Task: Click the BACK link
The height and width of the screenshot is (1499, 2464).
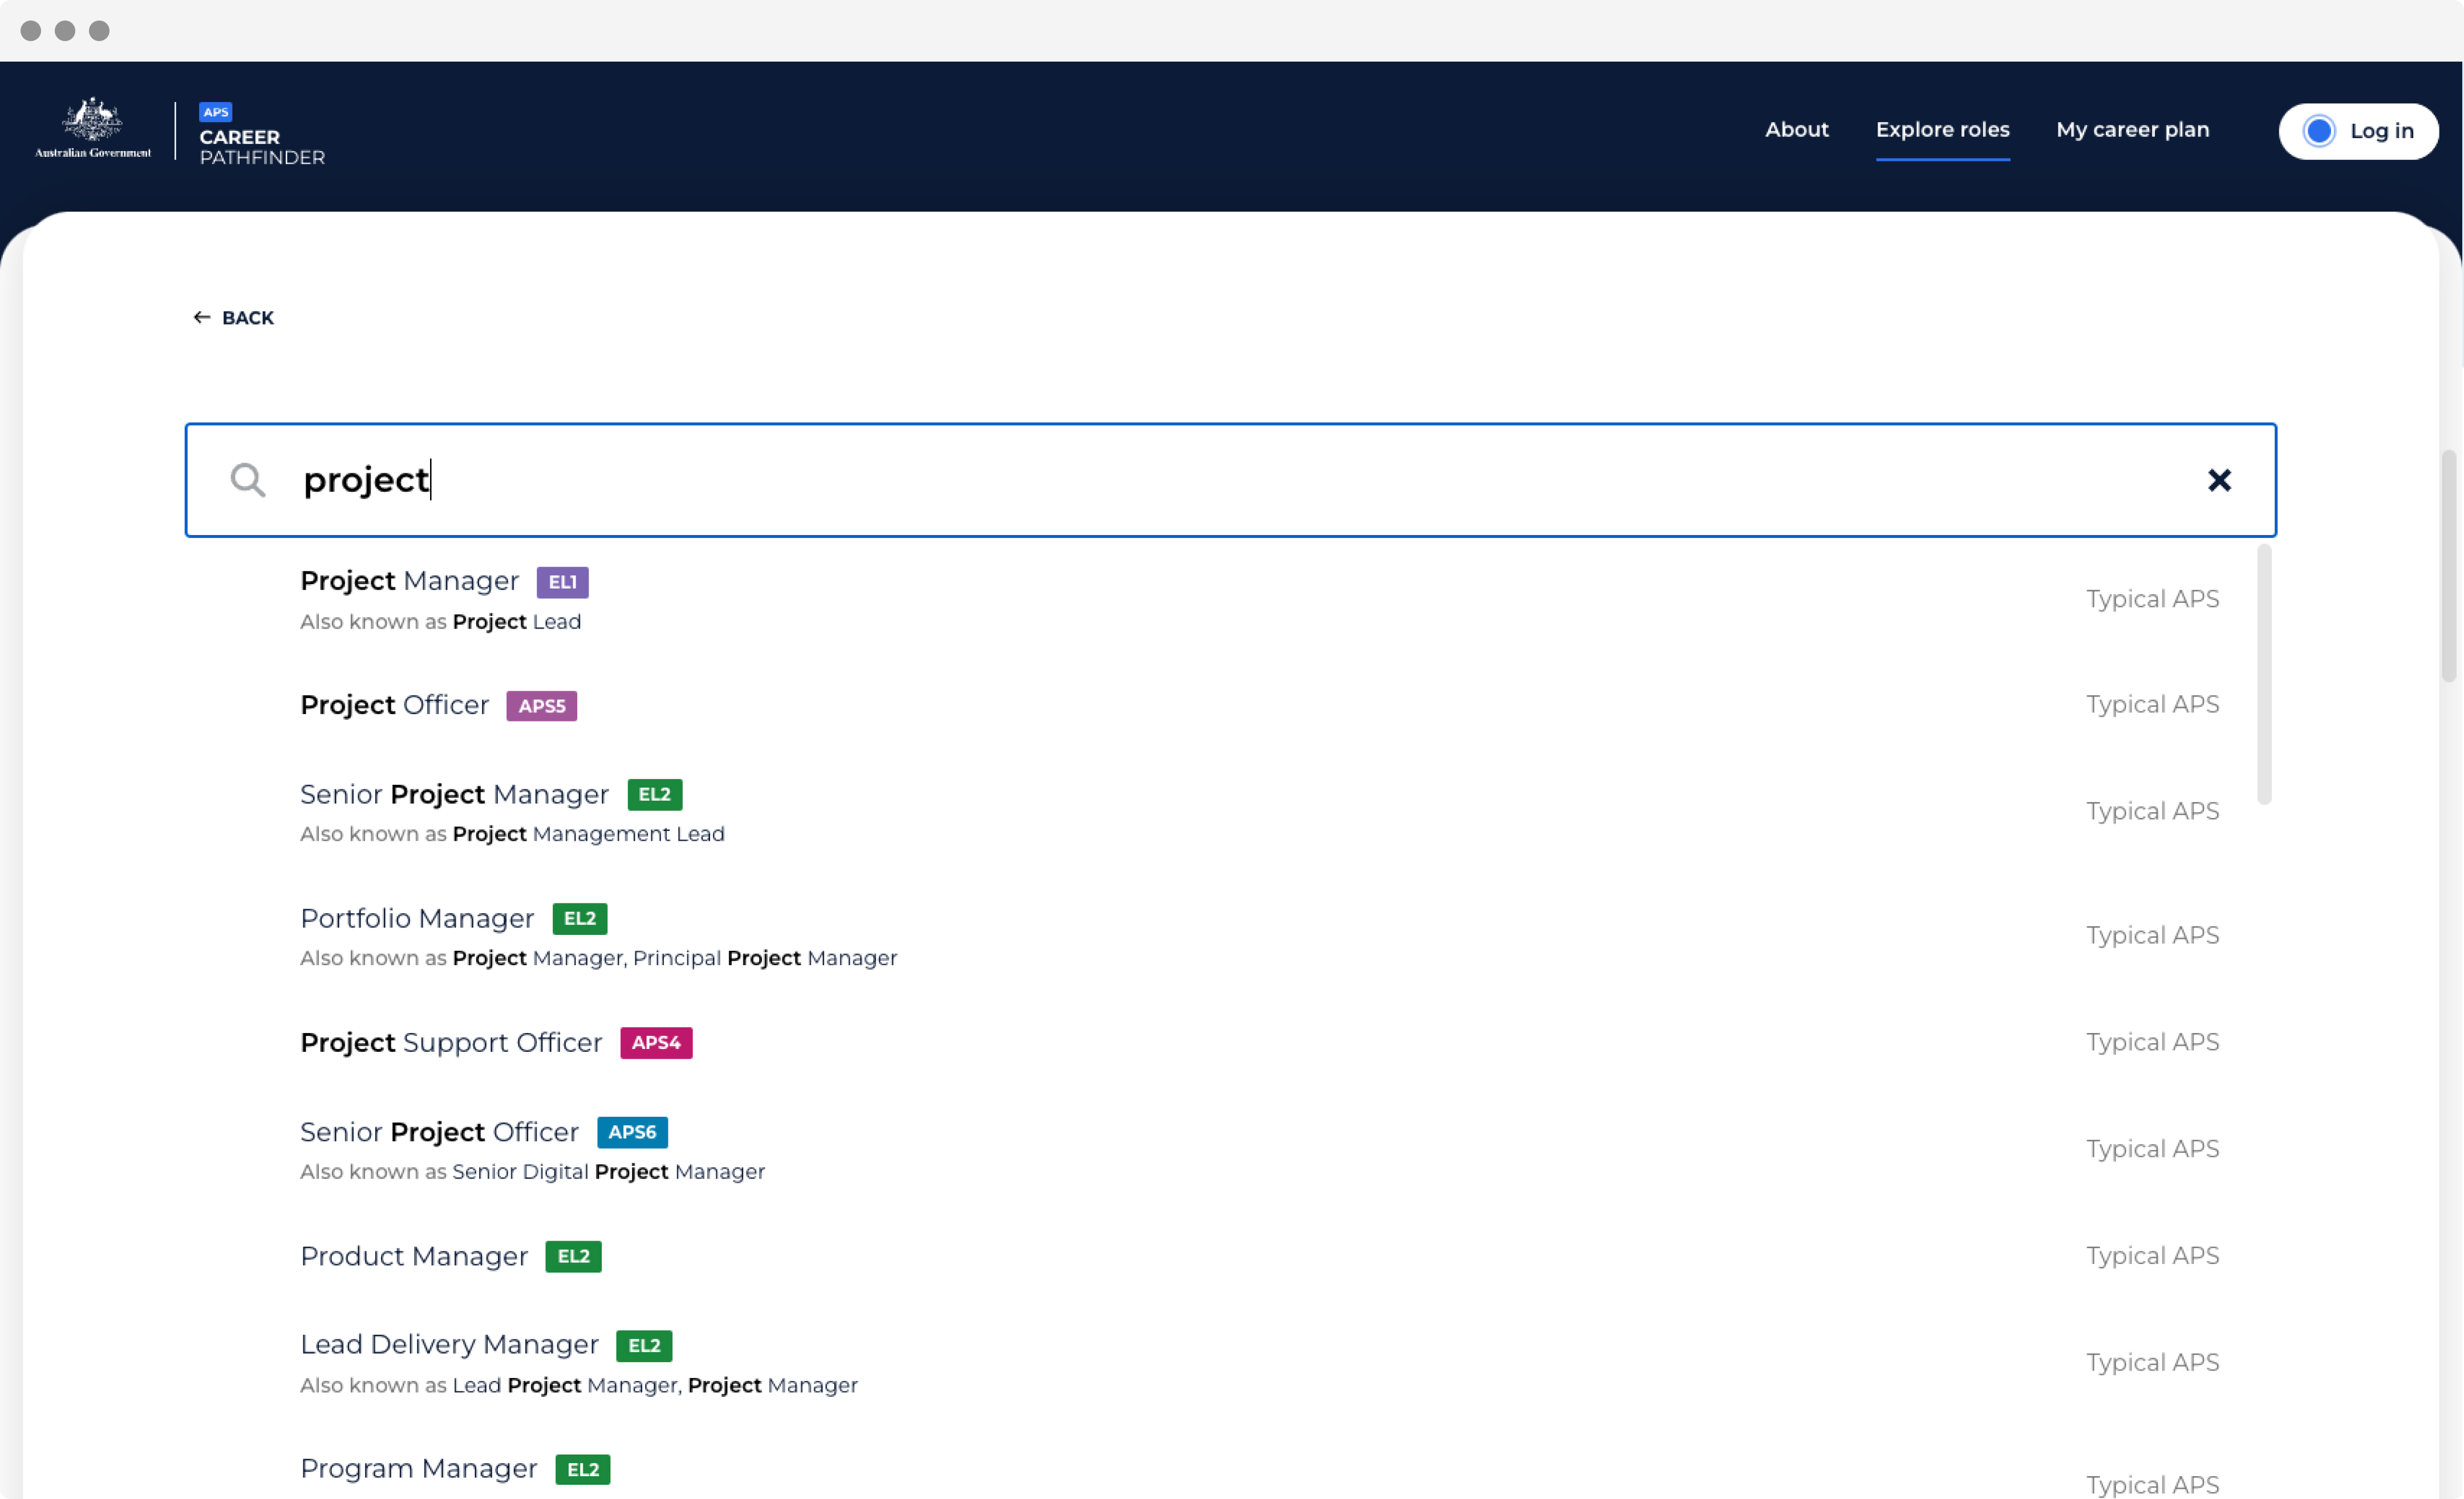Action: point(247,317)
